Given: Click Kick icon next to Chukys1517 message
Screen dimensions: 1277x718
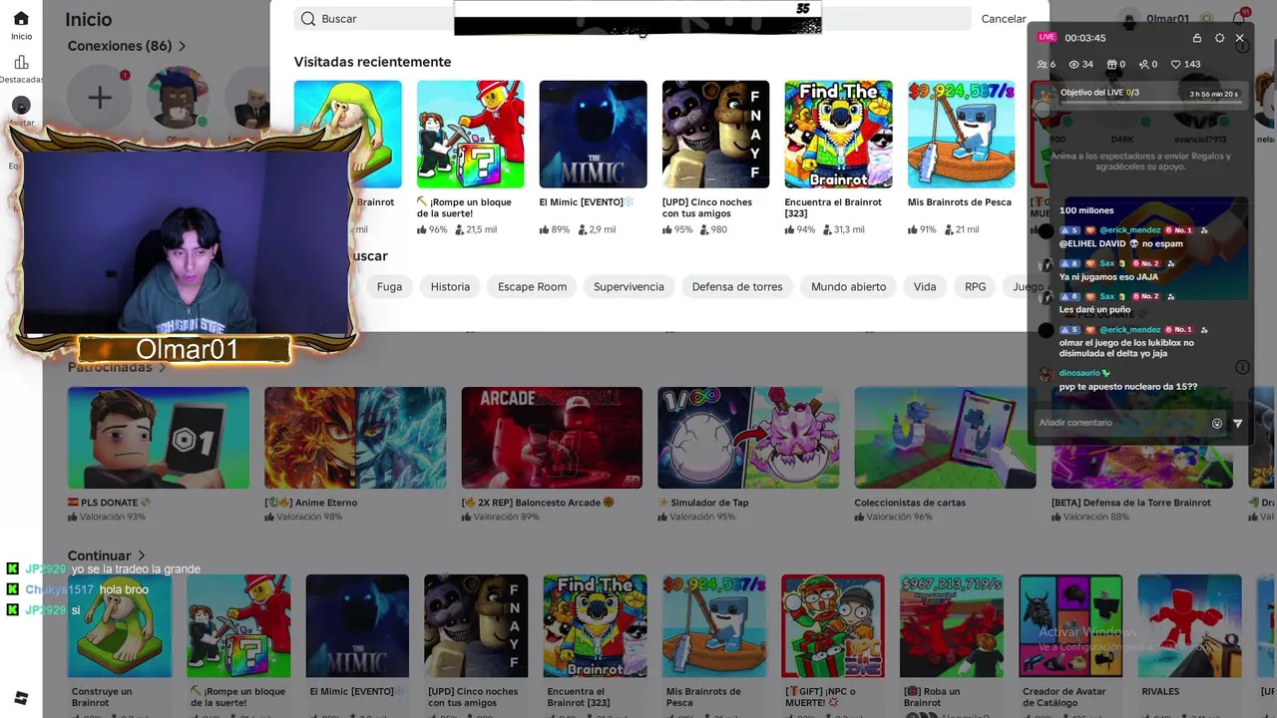Looking at the screenshot, I should pos(12,589).
